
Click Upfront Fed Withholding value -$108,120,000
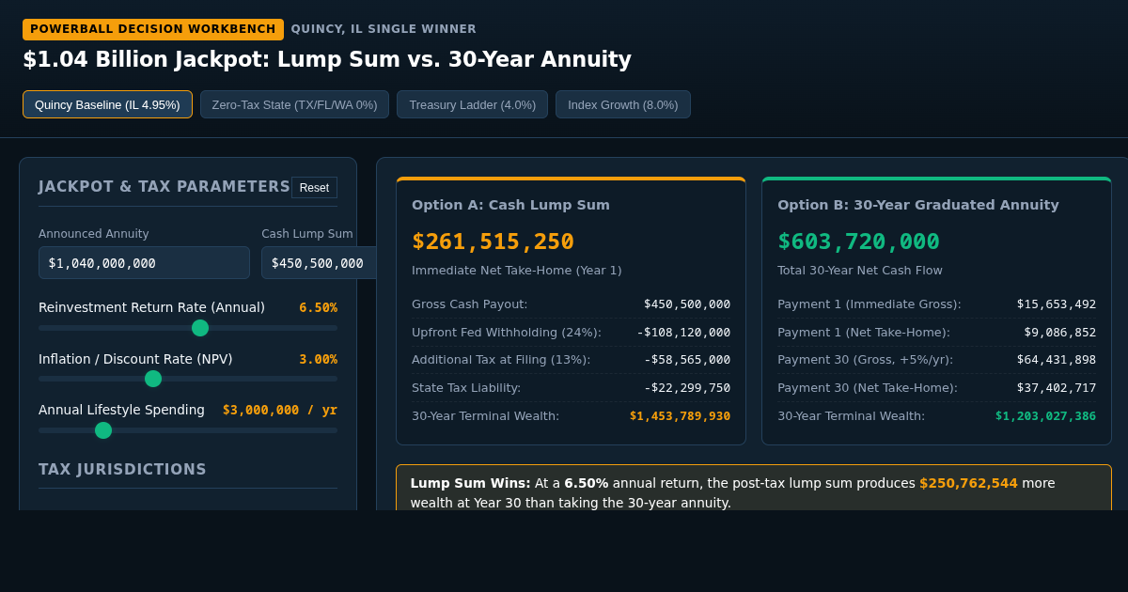tap(683, 332)
